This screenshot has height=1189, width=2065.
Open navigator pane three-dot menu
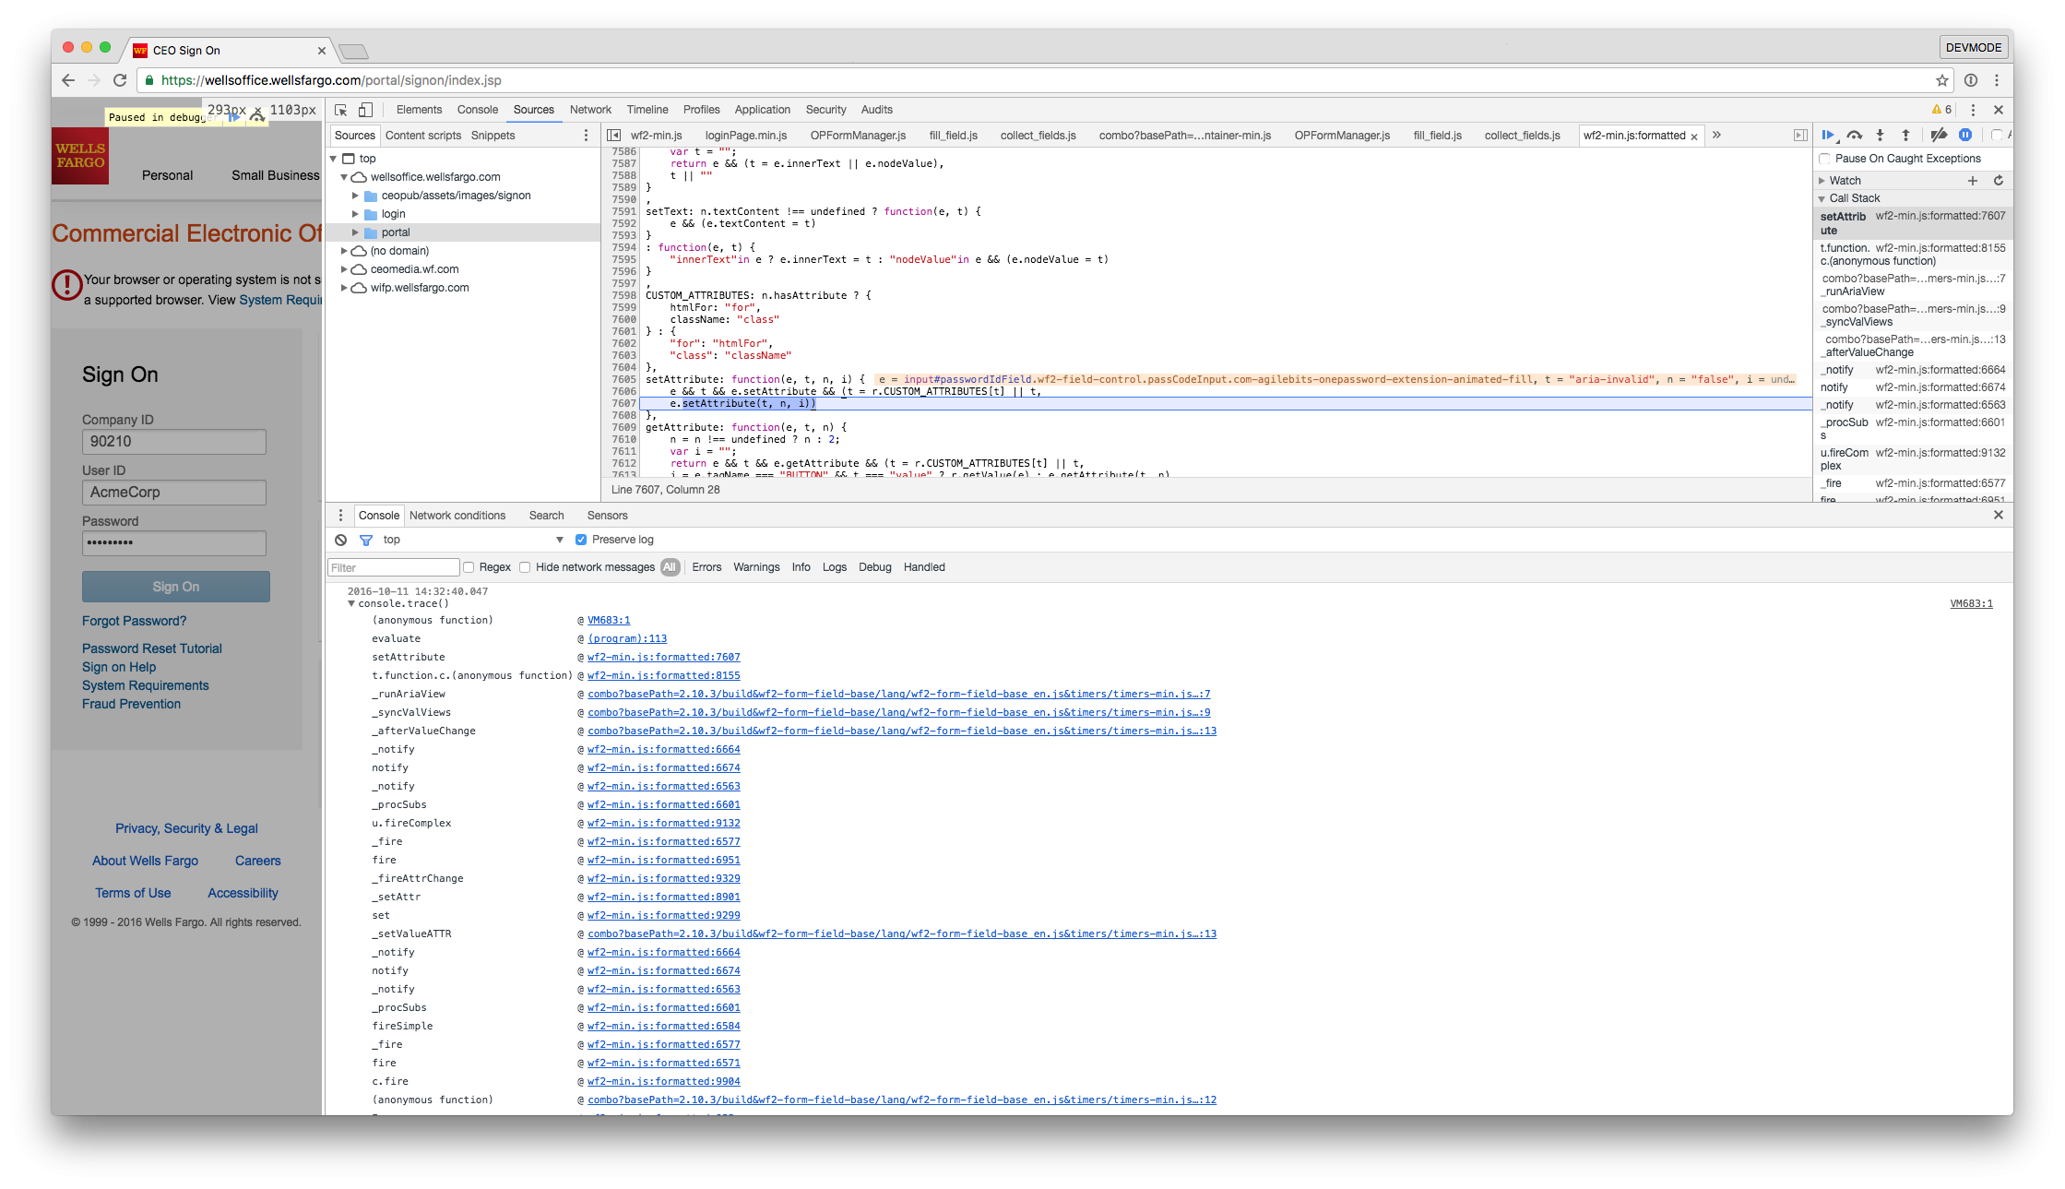click(586, 136)
